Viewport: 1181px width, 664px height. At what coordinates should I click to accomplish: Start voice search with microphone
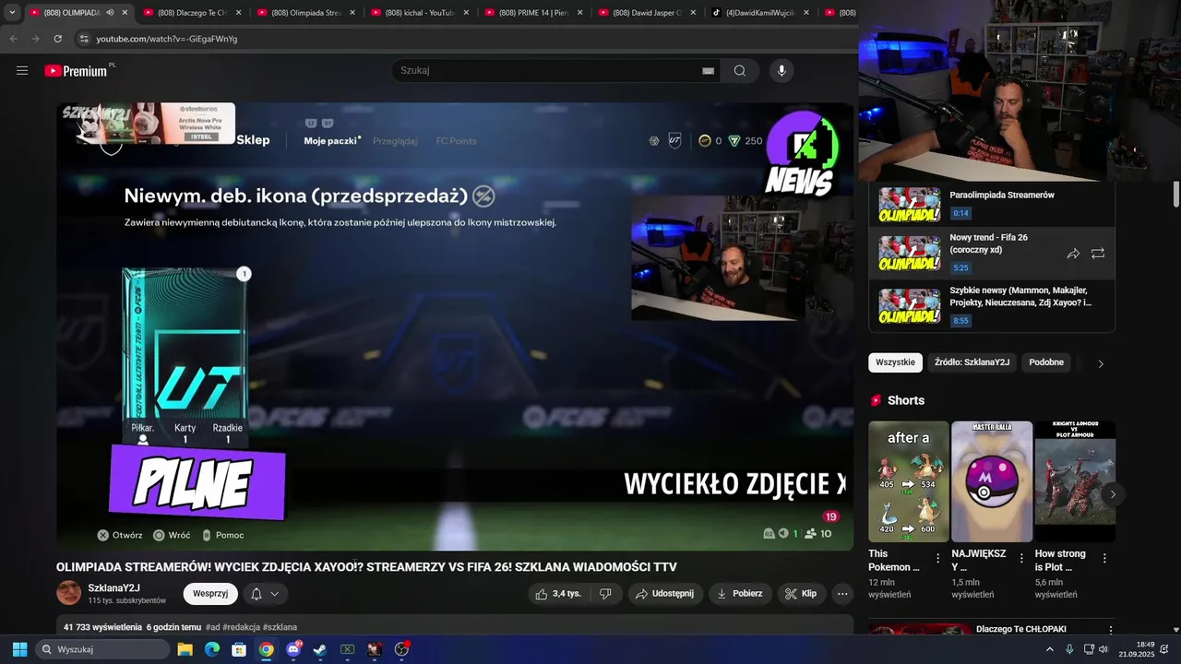(x=781, y=70)
